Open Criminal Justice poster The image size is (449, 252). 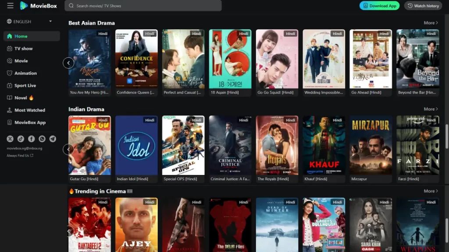(x=230, y=145)
